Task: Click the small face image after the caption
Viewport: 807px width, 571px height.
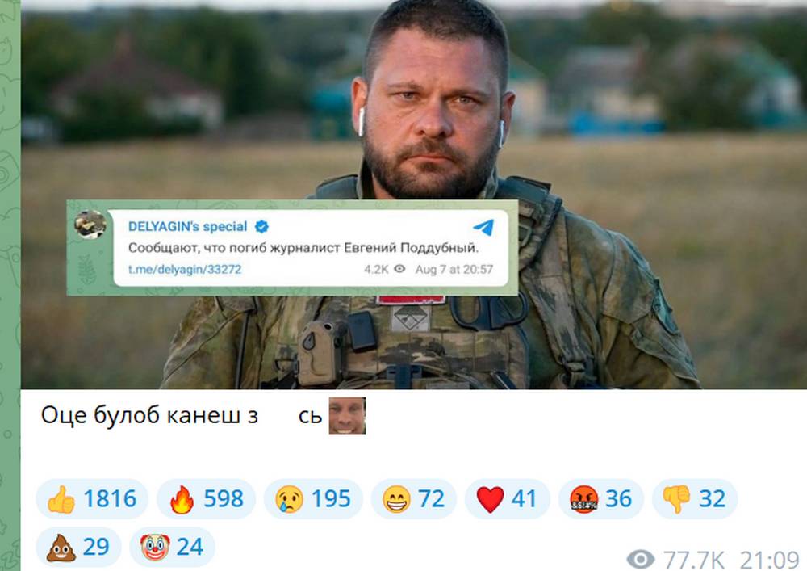Action: click(x=347, y=415)
